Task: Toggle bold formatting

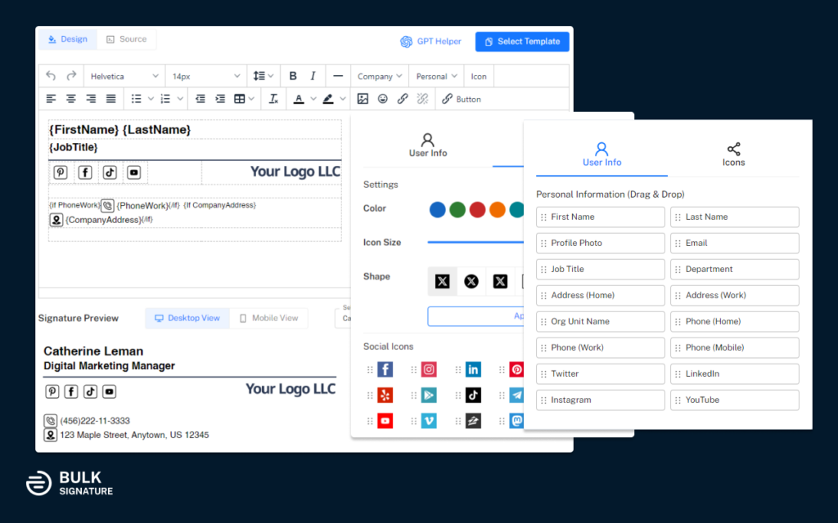Action: point(293,76)
